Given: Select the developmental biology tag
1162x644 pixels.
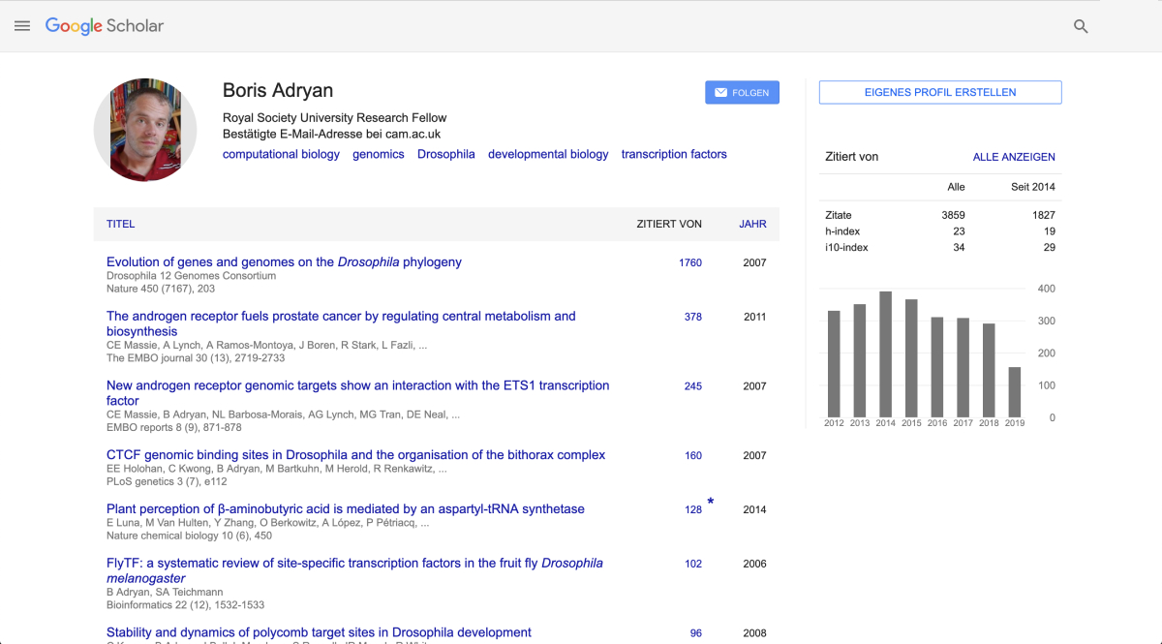Looking at the screenshot, I should click(x=548, y=154).
